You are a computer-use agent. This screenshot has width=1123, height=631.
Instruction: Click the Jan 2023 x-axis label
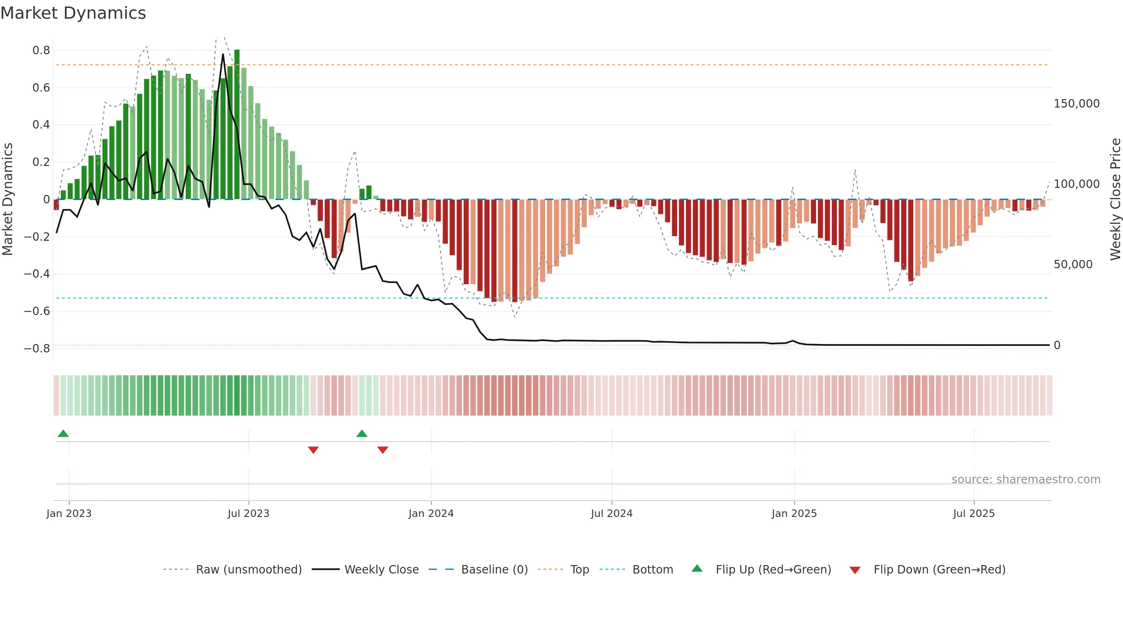(69, 513)
